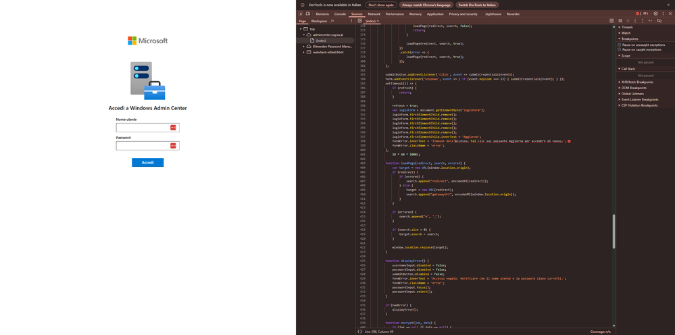Expand Global Listeners section
This screenshot has width=675, height=335.
[630, 93]
